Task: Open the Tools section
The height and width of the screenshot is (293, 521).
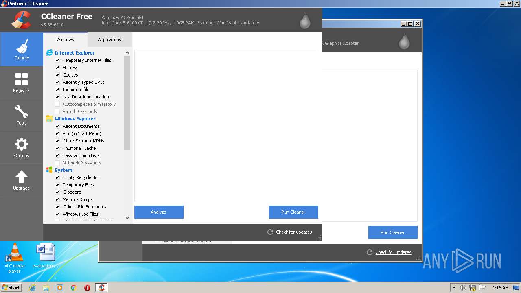Action: tap(22, 115)
